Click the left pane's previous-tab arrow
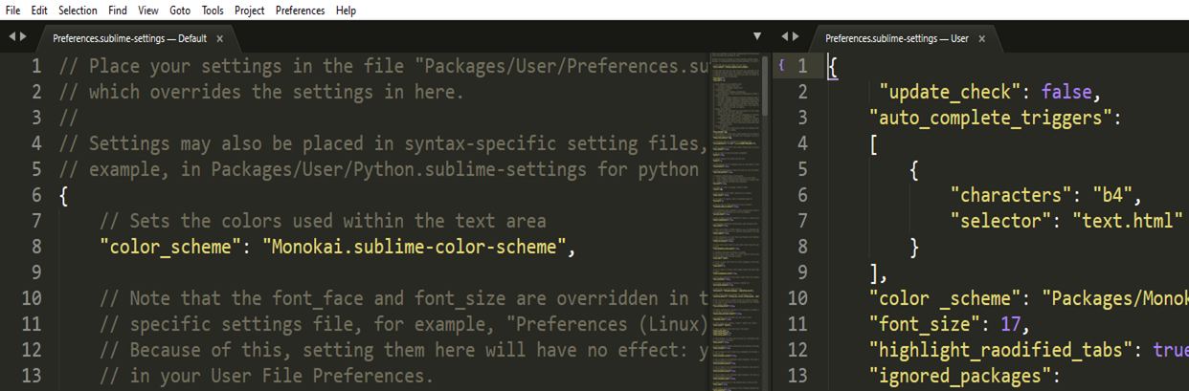The height and width of the screenshot is (391, 1189). tap(12, 37)
